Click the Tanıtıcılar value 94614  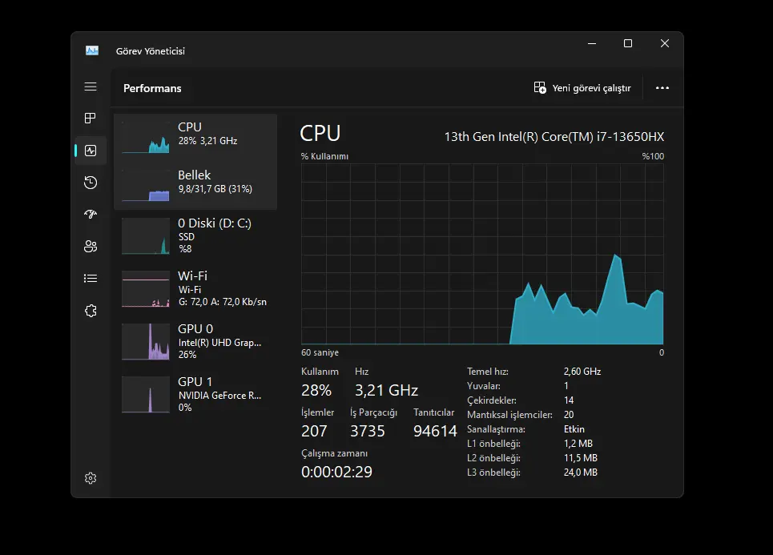(435, 432)
